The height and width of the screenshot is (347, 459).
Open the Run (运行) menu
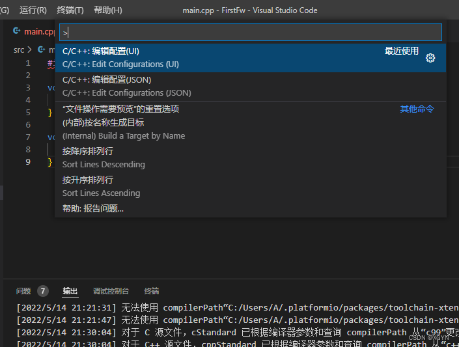coord(33,10)
